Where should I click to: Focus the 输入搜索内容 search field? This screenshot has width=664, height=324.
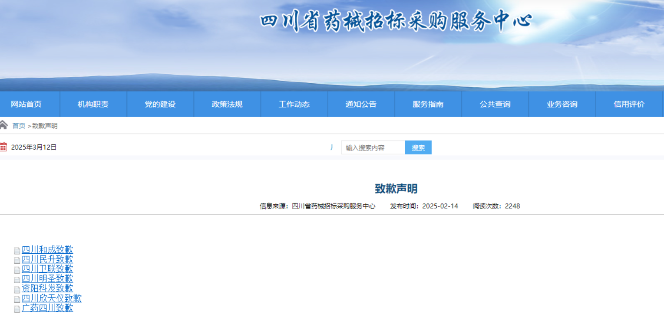373,147
